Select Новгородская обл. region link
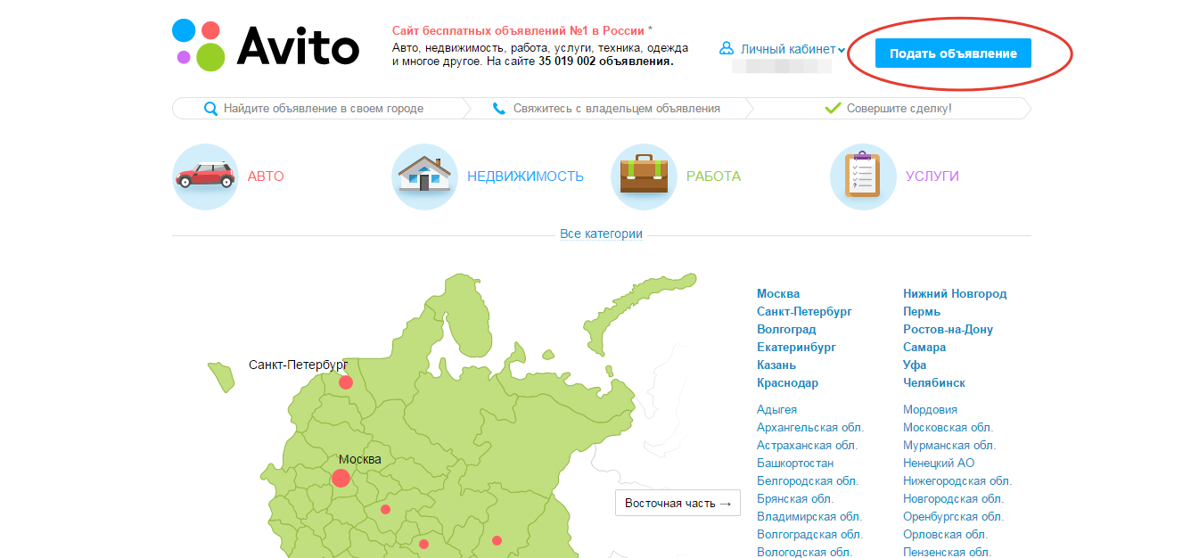The height and width of the screenshot is (558, 1191). [953, 498]
